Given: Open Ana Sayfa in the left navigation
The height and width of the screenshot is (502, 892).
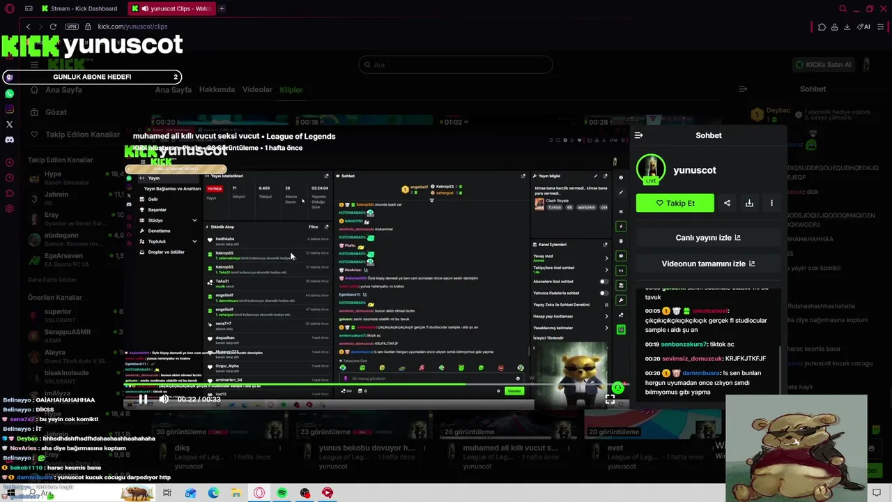Looking at the screenshot, I should click(56, 90).
